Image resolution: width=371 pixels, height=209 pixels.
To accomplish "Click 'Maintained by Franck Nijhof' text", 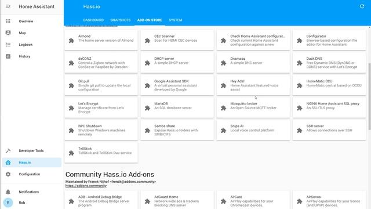I will [111, 182].
